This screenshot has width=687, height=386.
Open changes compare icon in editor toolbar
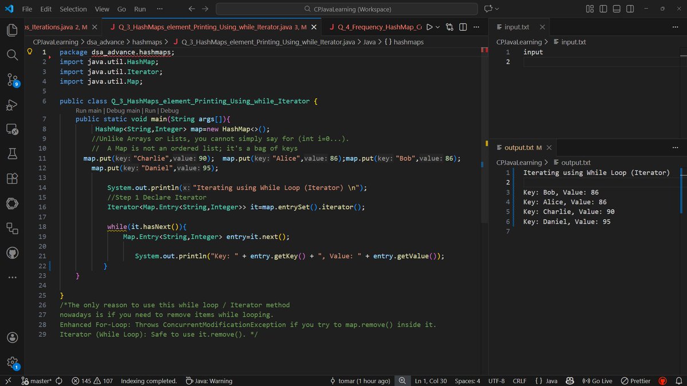pyautogui.click(x=450, y=27)
